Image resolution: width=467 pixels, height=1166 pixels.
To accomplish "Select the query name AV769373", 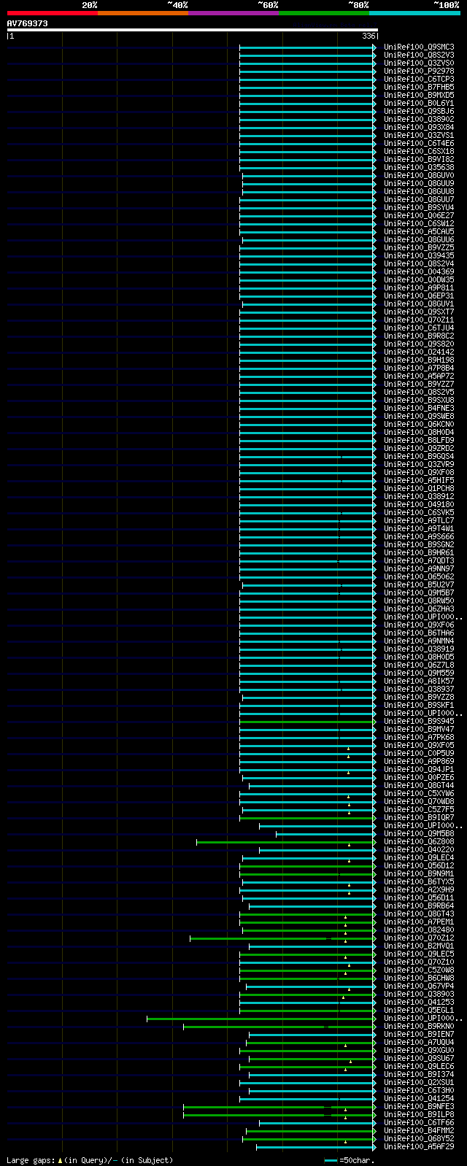I will click(x=28, y=23).
